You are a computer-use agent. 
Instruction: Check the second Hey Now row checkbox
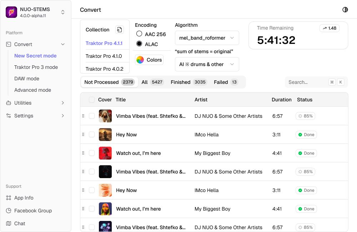coord(92,190)
